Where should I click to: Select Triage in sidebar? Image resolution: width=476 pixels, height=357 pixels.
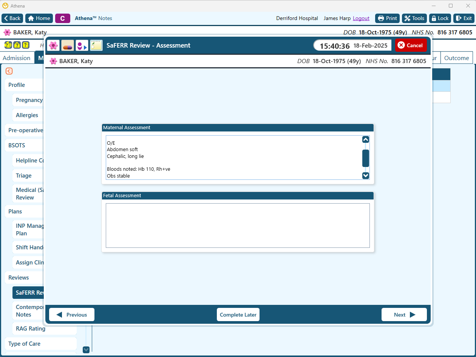[x=28, y=176]
